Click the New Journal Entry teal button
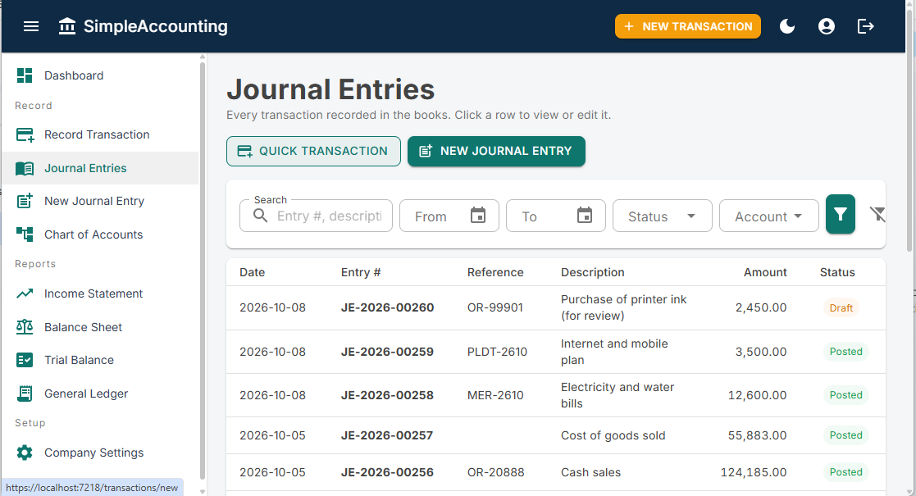Viewport: 916px width, 496px height. point(497,152)
